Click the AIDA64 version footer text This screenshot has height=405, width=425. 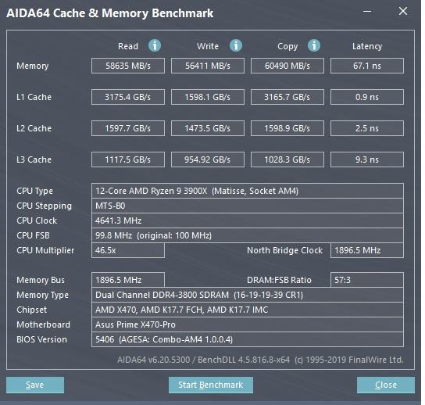coord(260,360)
